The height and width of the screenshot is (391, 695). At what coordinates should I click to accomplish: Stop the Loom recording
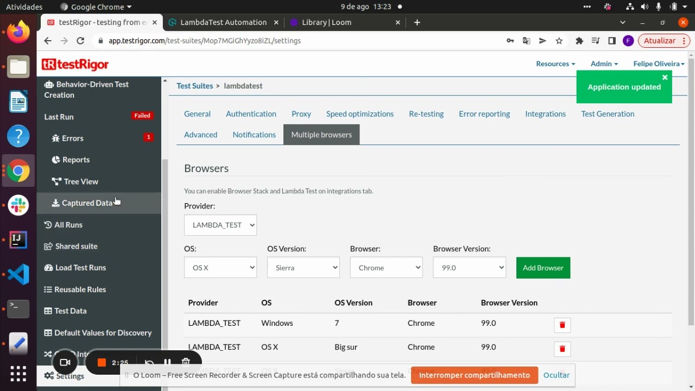tap(101, 362)
